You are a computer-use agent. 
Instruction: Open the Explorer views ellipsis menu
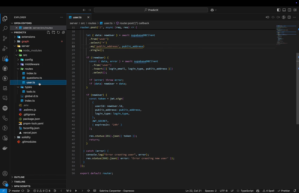61,17
